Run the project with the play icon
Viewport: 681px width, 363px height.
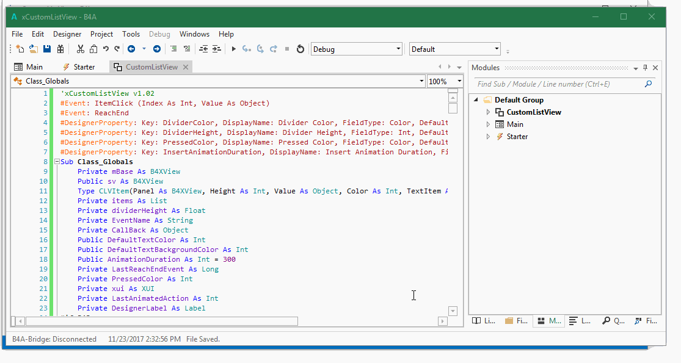click(x=233, y=49)
